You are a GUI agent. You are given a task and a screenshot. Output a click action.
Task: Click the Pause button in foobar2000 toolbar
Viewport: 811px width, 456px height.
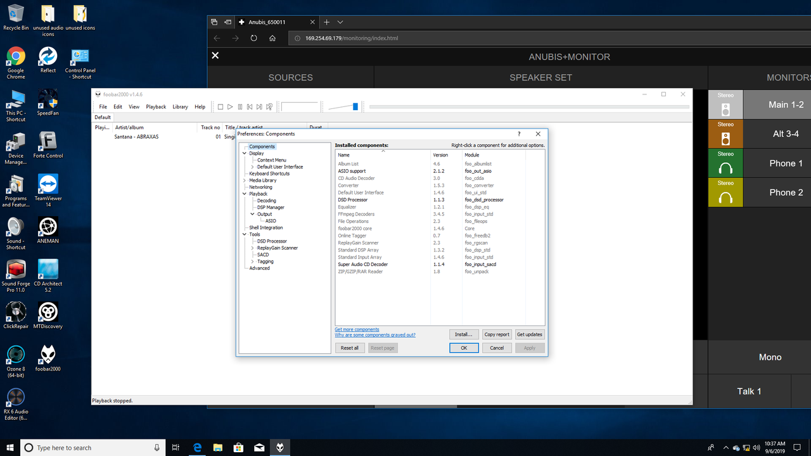click(240, 107)
